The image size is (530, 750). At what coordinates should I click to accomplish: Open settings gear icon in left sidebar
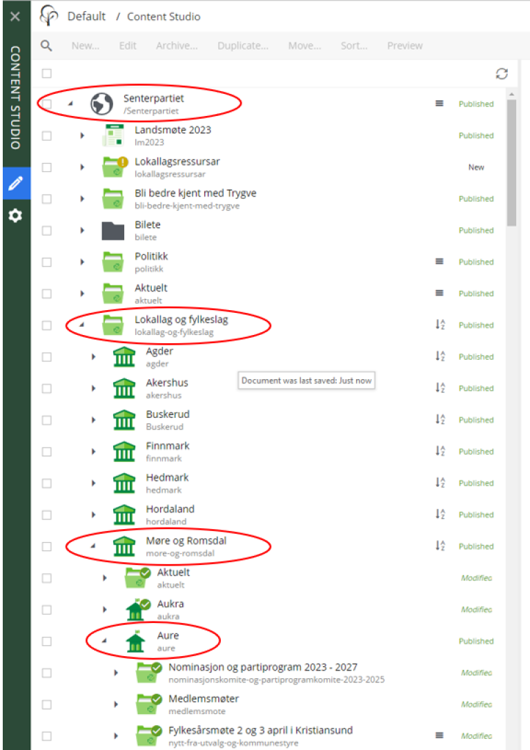click(15, 215)
